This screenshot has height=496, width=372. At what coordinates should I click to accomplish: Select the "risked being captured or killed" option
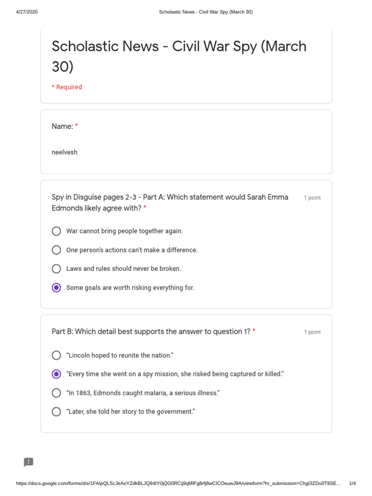(57, 374)
